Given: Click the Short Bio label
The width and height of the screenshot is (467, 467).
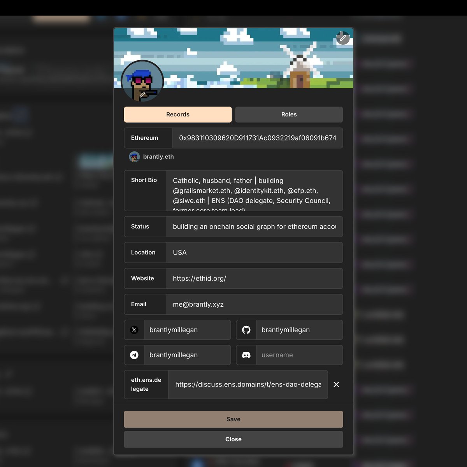Looking at the screenshot, I should [x=144, y=180].
